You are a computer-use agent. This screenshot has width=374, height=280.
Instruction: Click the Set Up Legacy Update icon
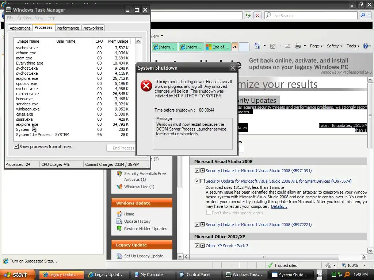pyautogui.click(x=119, y=256)
